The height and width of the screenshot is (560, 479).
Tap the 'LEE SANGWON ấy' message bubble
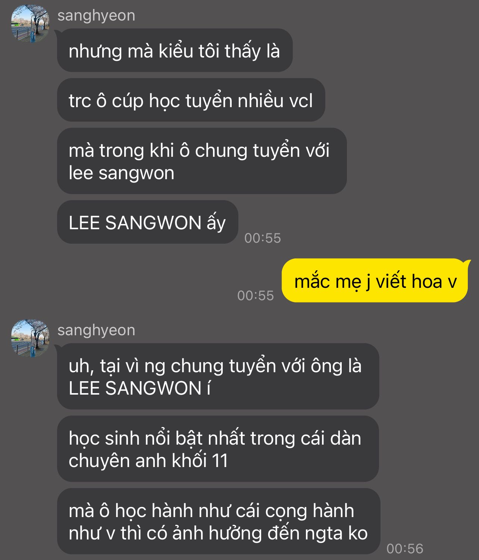click(147, 222)
